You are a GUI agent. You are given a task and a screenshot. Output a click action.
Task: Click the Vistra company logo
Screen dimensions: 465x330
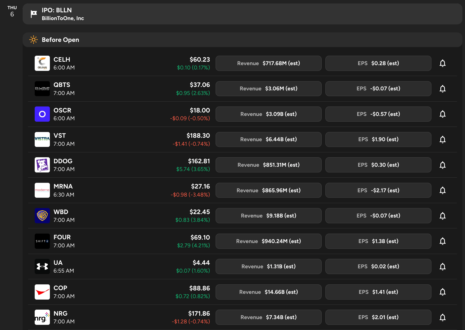coord(42,139)
